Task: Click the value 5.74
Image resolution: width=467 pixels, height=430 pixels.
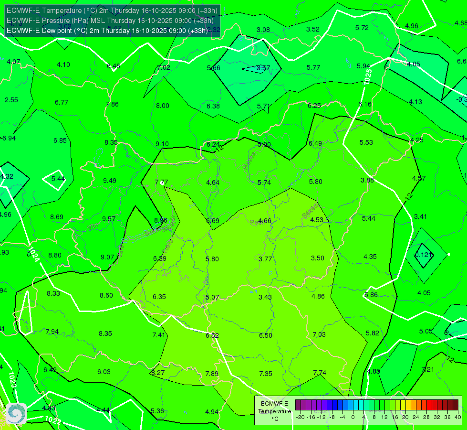Action: (x=264, y=183)
